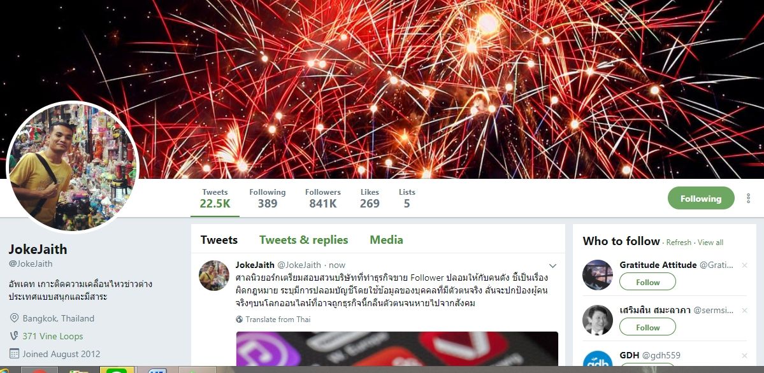Image resolution: width=764 pixels, height=373 pixels.
Task: Dismiss the เสริมสิน สมะลาภา follow suggestion
Action: (x=744, y=311)
